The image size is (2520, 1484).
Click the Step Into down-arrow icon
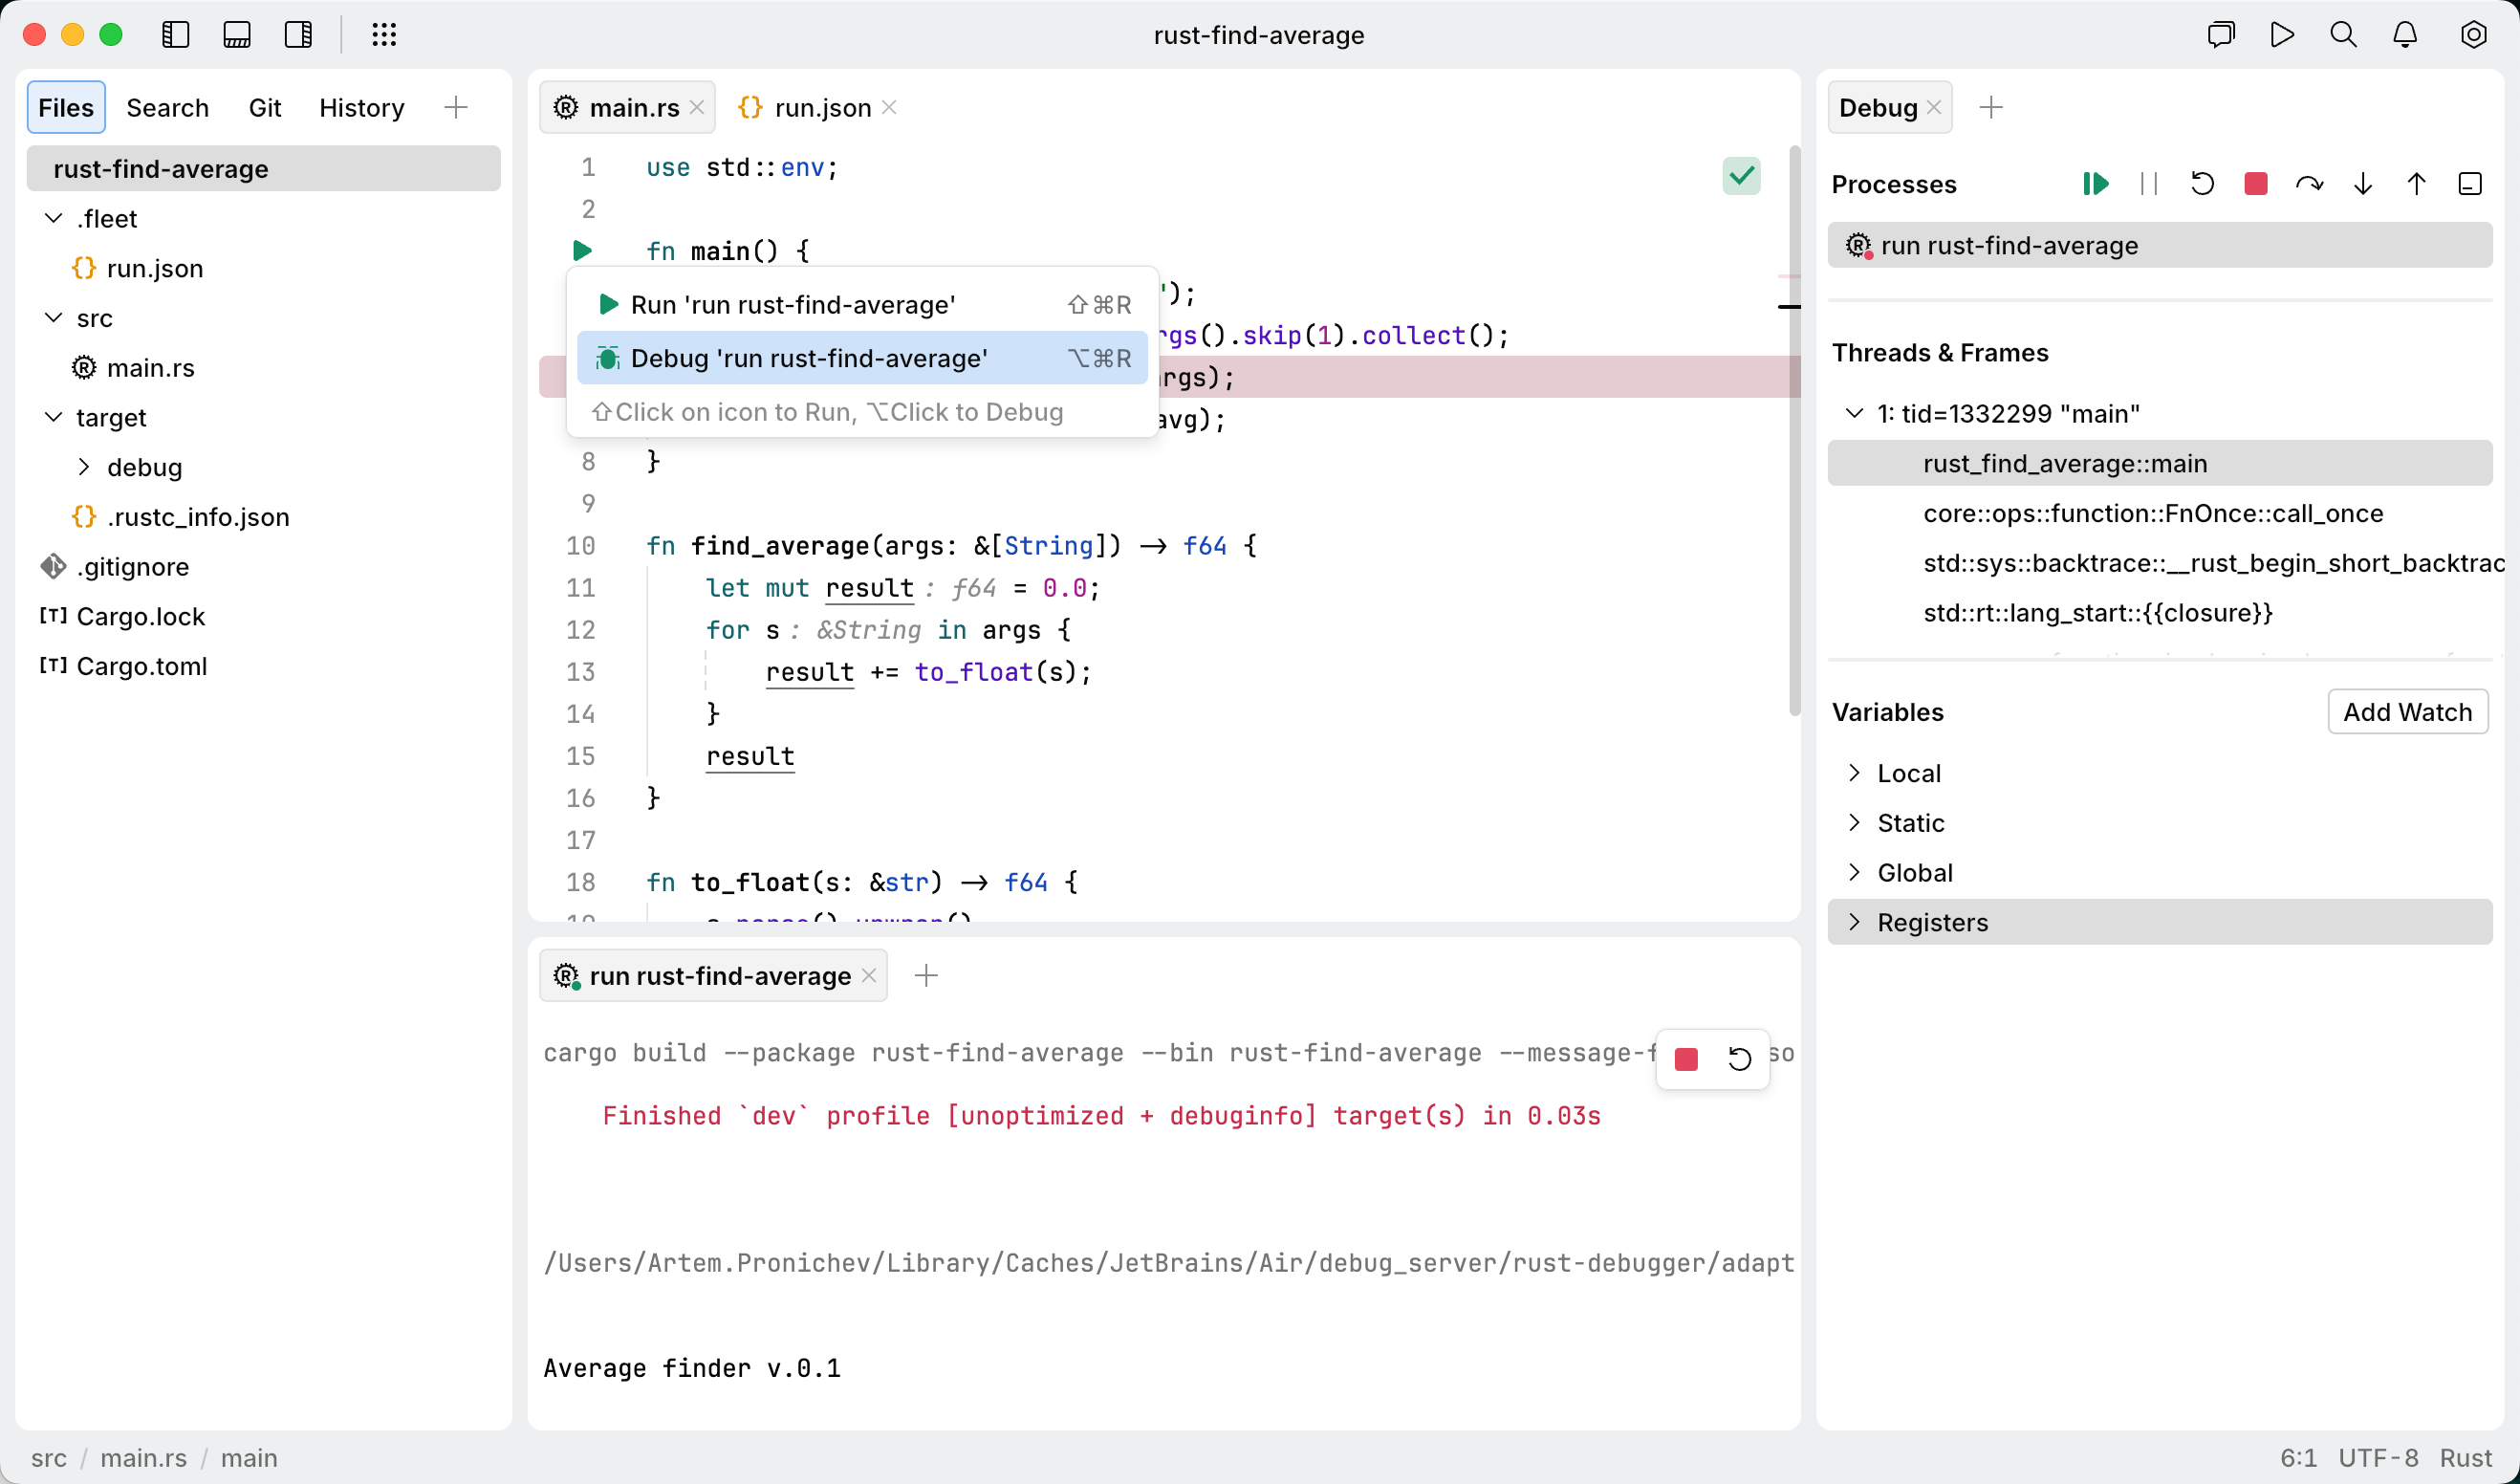point(2363,183)
